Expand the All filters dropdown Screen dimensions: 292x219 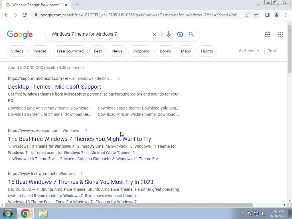249,51
